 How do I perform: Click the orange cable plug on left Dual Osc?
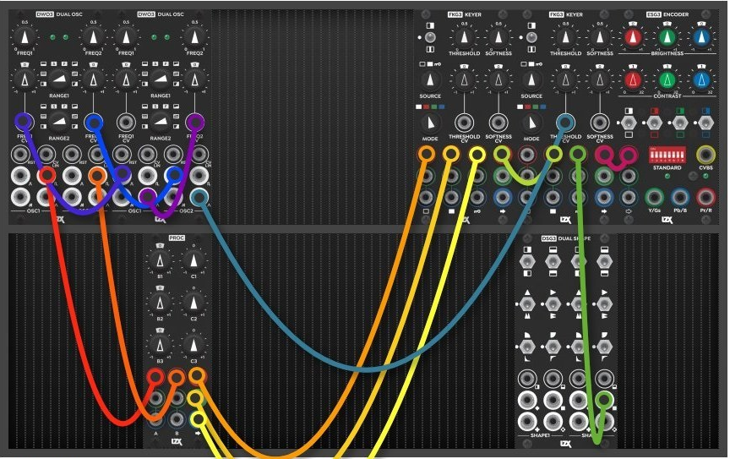(97, 176)
